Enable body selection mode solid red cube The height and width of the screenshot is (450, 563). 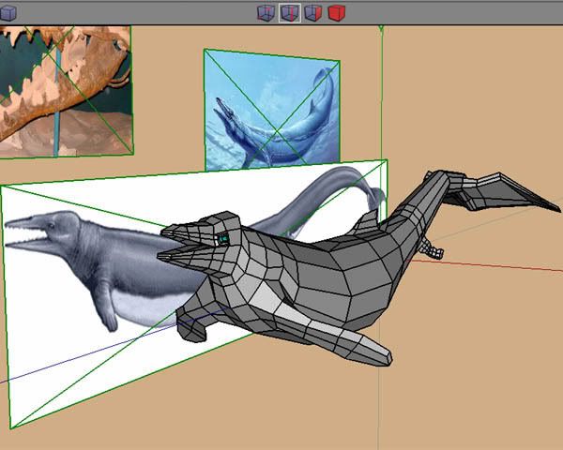[x=337, y=13]
